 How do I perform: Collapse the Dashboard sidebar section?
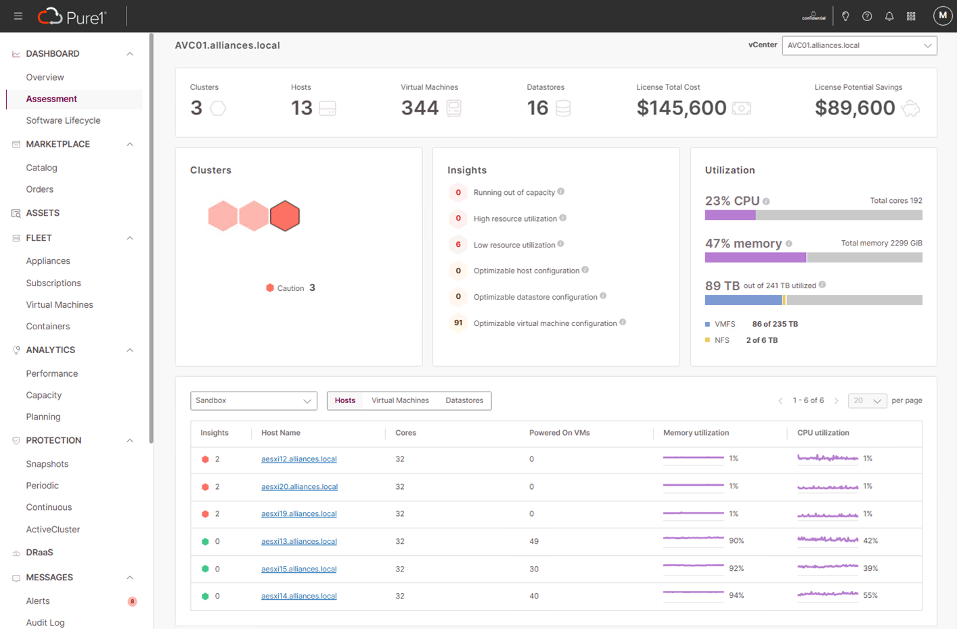[130, 54]
